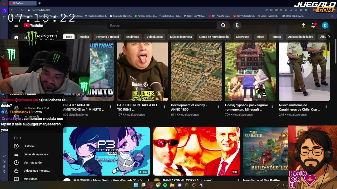Click the Opera sidebar heart icon
Viewport: 337px width, 189px height.
(x=4, y=156)
